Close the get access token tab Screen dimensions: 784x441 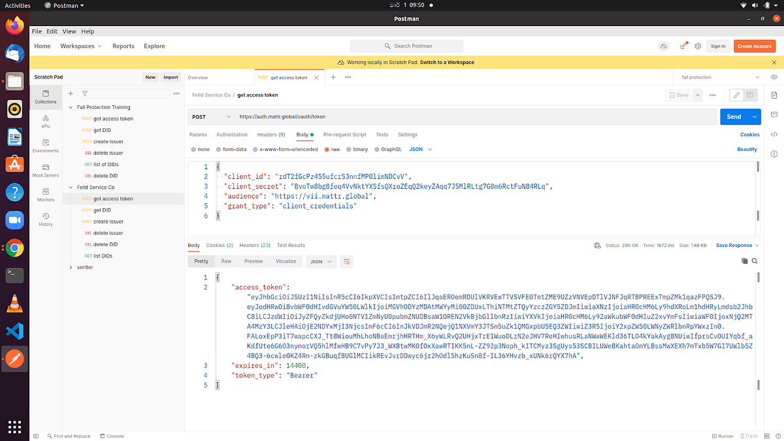tap(316, 78)
